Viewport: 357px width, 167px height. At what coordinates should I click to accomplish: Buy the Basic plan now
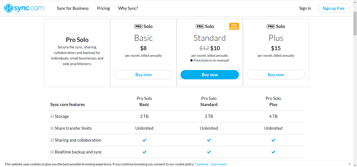[x=143, y=75]
